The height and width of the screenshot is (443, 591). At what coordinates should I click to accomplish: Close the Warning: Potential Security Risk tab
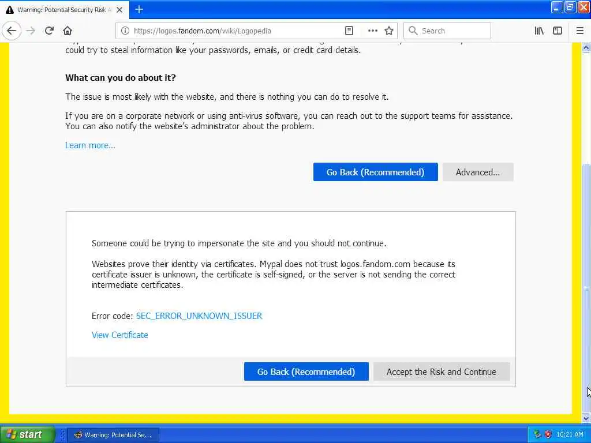pos(119,10)
